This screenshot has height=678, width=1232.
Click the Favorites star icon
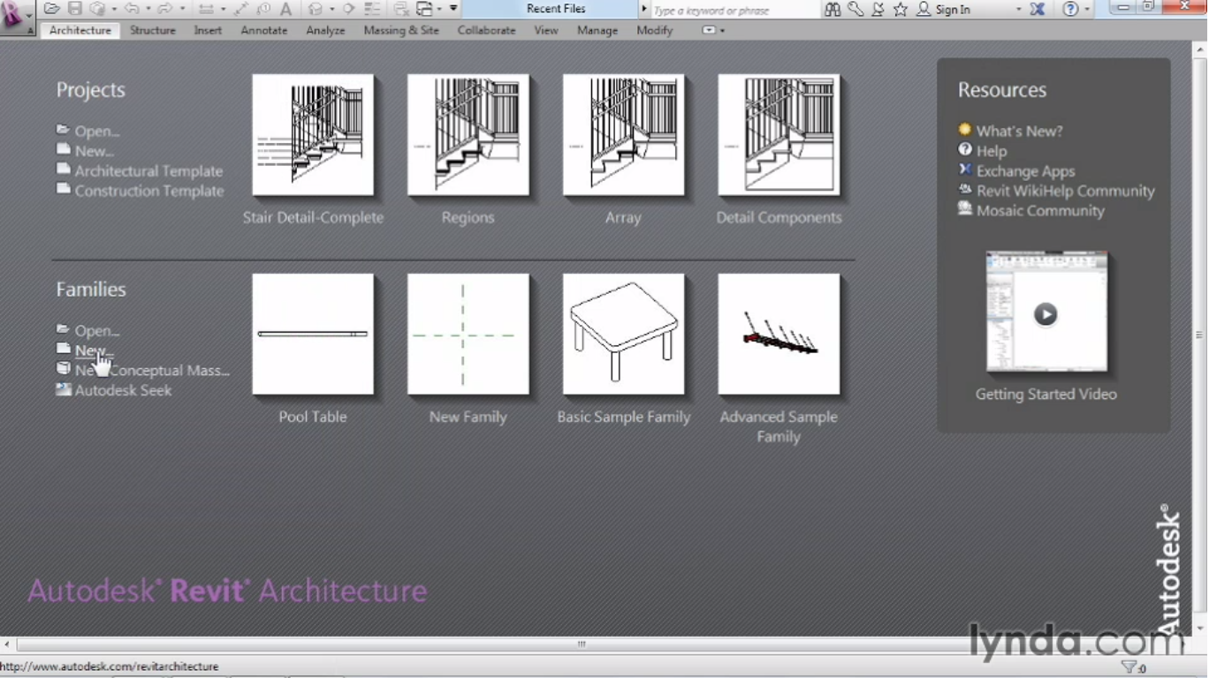pyautogui.click(x=901, y=9)
